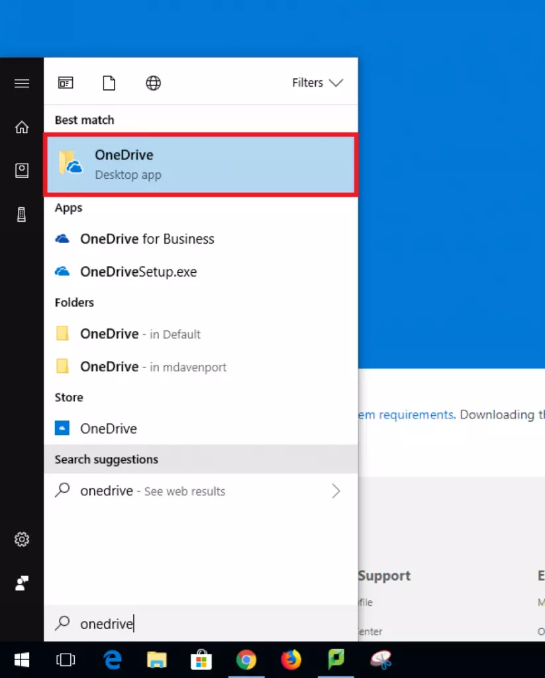Screen dimensions: 545x678
Task: Open Microsoft Store from taskbar
Action: [x=201, y=660]
